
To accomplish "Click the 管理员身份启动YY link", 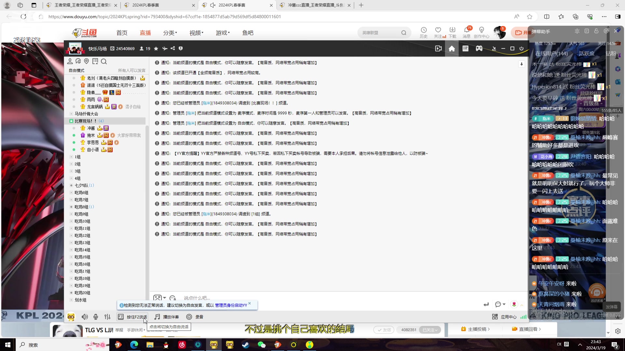I will pyautogui.click(x=231, y=305).
